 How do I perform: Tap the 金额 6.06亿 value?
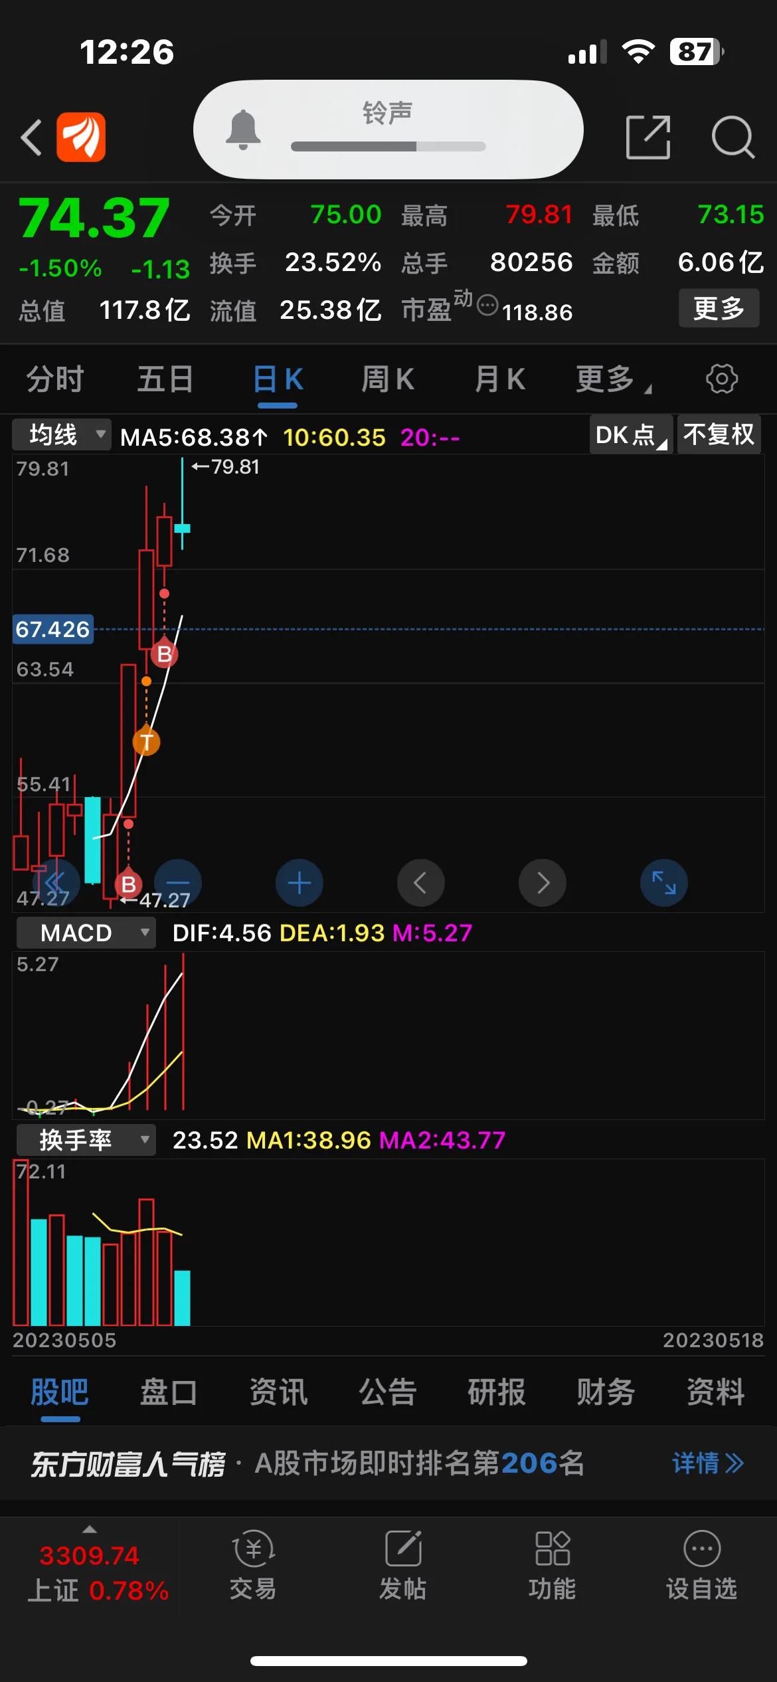point(721,262)
